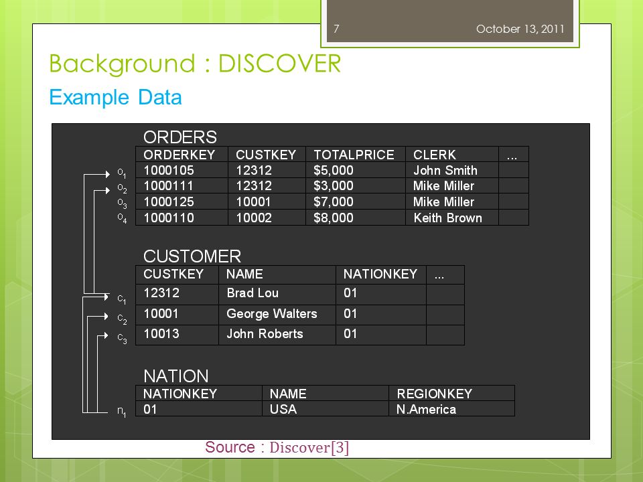This screenshot has width=643, height=482.
Task: Click the 'NATIONKEY' header in CUSTOMER table
Action: coord(380,274)
